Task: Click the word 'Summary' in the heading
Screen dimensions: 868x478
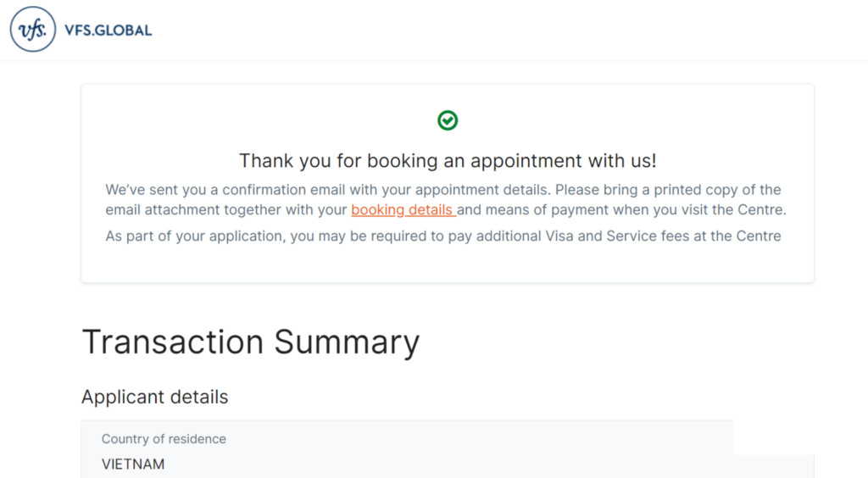Action: click(347, 342)
